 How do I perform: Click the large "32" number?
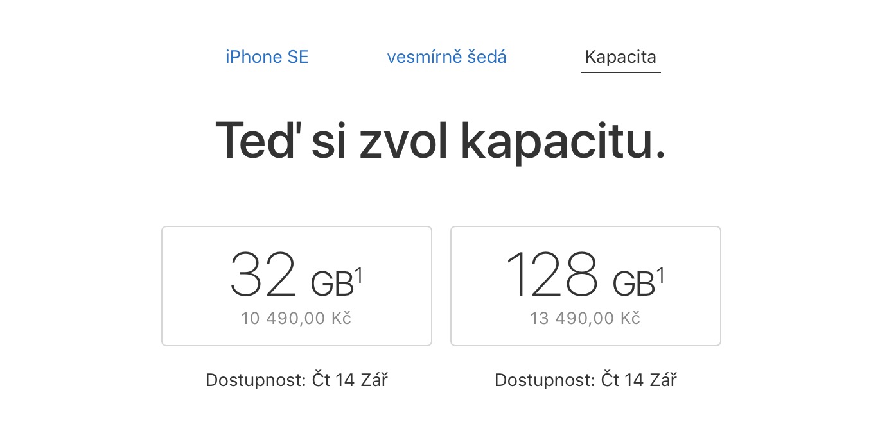pyautogui.click(x=264, y=275)
